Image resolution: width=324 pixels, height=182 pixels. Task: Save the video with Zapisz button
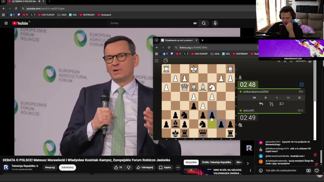coord(165,167)
